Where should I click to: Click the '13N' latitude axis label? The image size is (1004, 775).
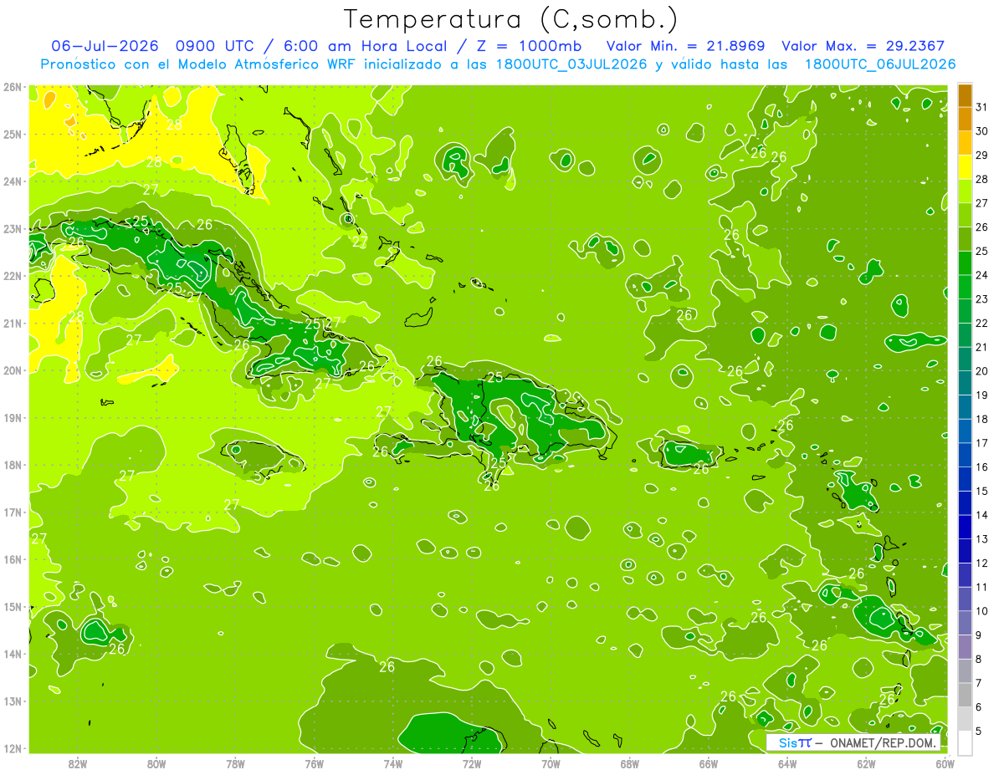12,701
